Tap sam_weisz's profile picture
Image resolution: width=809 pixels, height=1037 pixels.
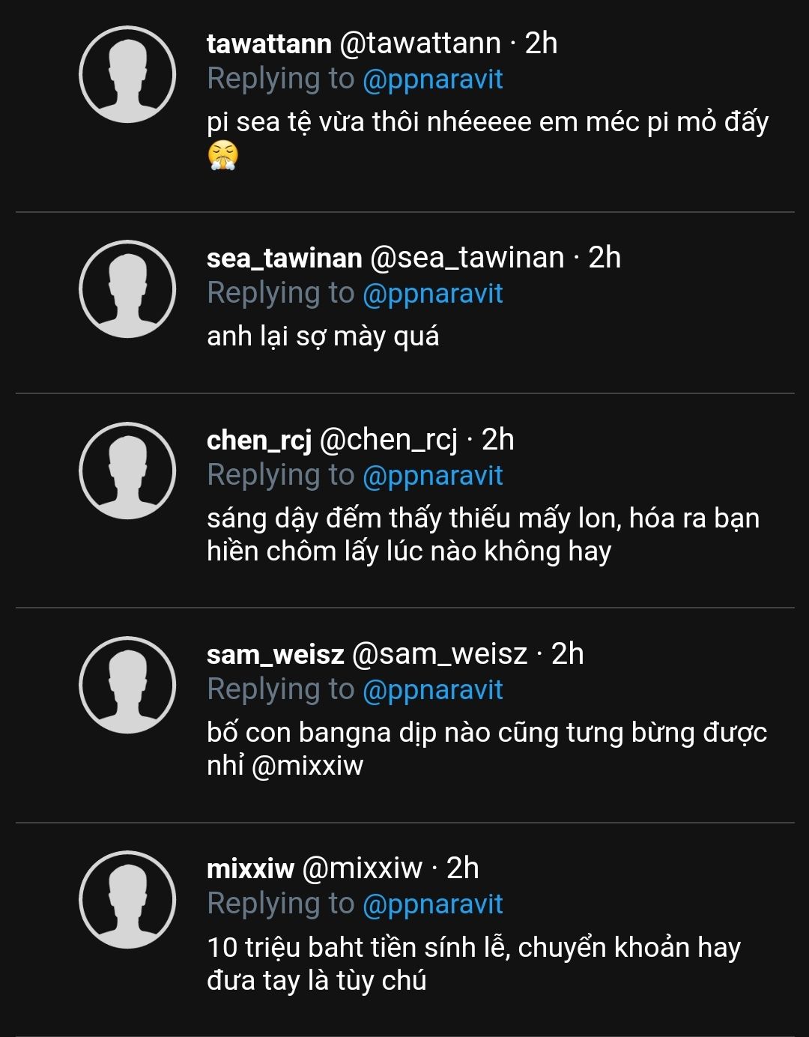pos(127,686)
